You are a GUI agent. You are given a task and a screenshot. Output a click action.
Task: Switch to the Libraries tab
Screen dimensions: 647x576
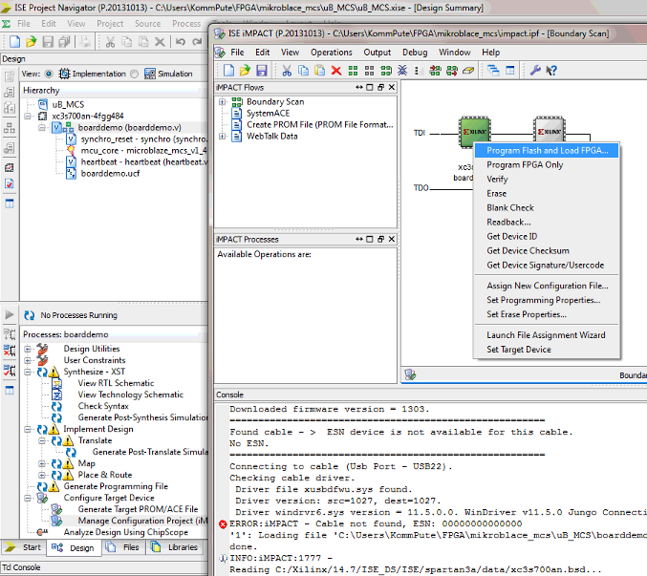[x=175, y=547]
